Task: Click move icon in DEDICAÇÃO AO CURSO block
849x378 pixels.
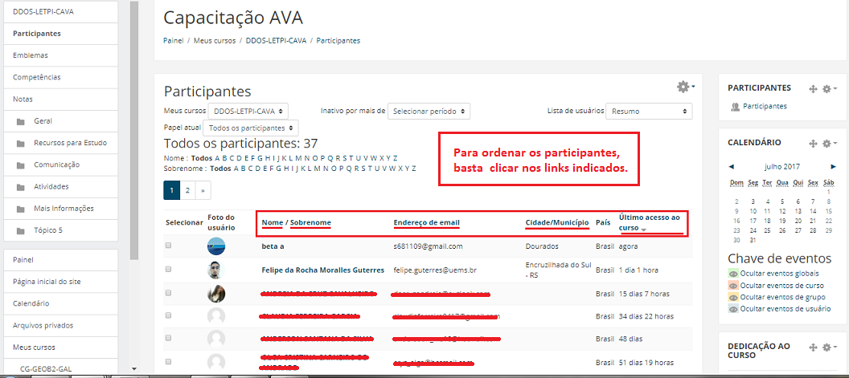Action: [x=813, y=347]
